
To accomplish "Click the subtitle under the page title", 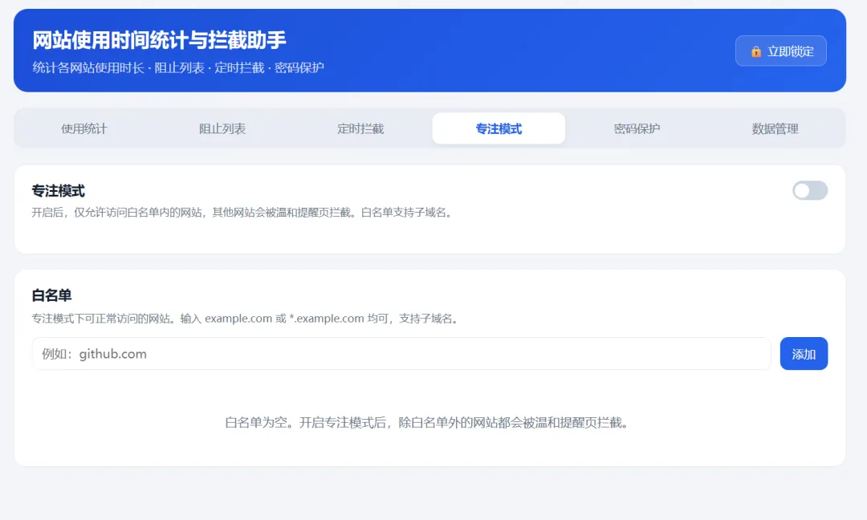I will (178, 68).
